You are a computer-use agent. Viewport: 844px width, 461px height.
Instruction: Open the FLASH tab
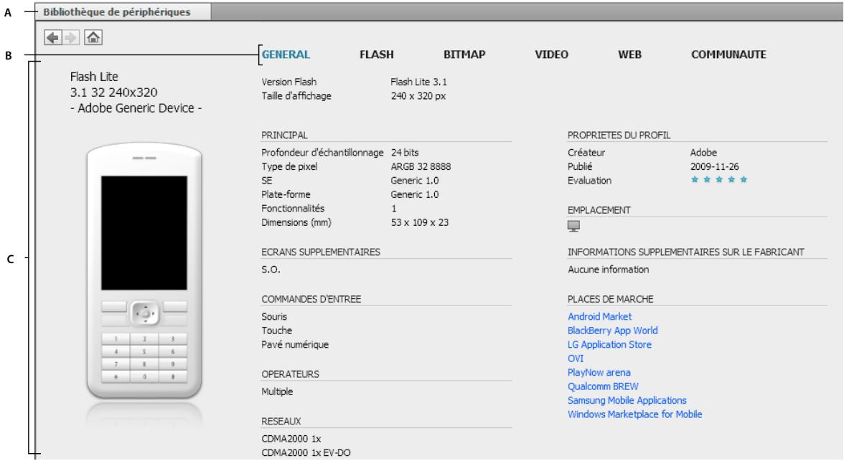point(377,54)
